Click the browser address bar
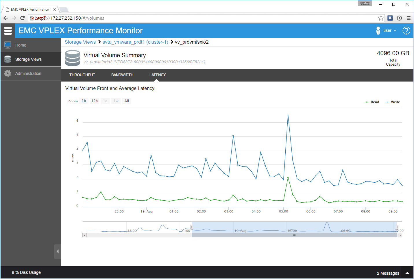The width and height of the screenshot is (414, 279). click(x=202, y=18)
